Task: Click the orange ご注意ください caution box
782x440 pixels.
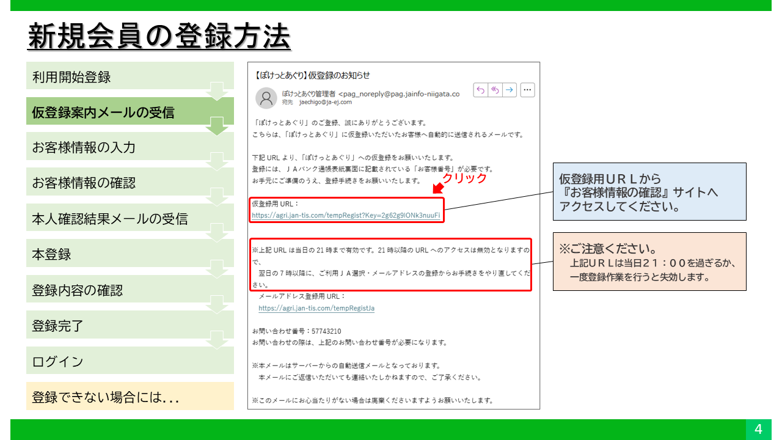Action: coord(649,261)
